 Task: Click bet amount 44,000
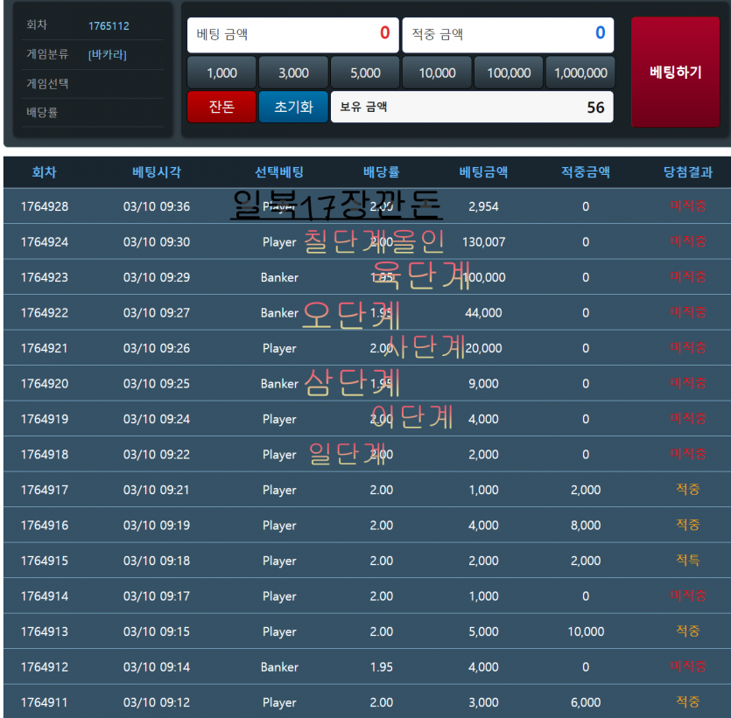click(483, 313)
